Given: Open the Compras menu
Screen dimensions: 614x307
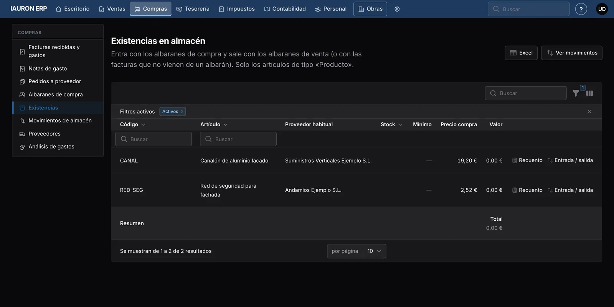Looking at the screenshot, I should tap(151, 9).
